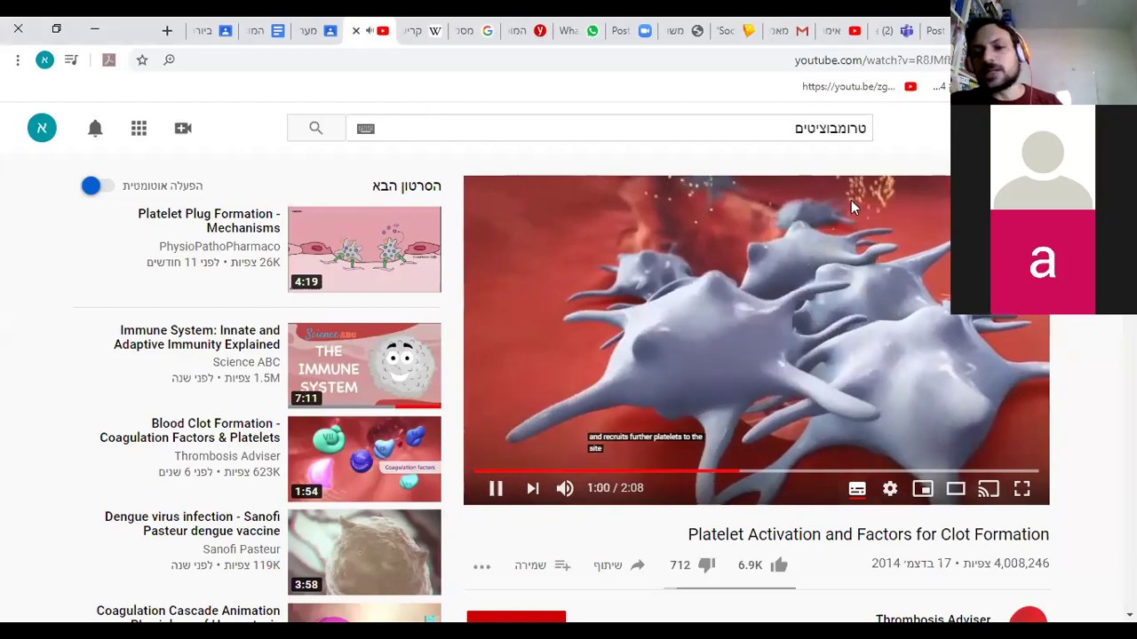Open Platelet Plug Formation video thumbnail

coord(364,249)
